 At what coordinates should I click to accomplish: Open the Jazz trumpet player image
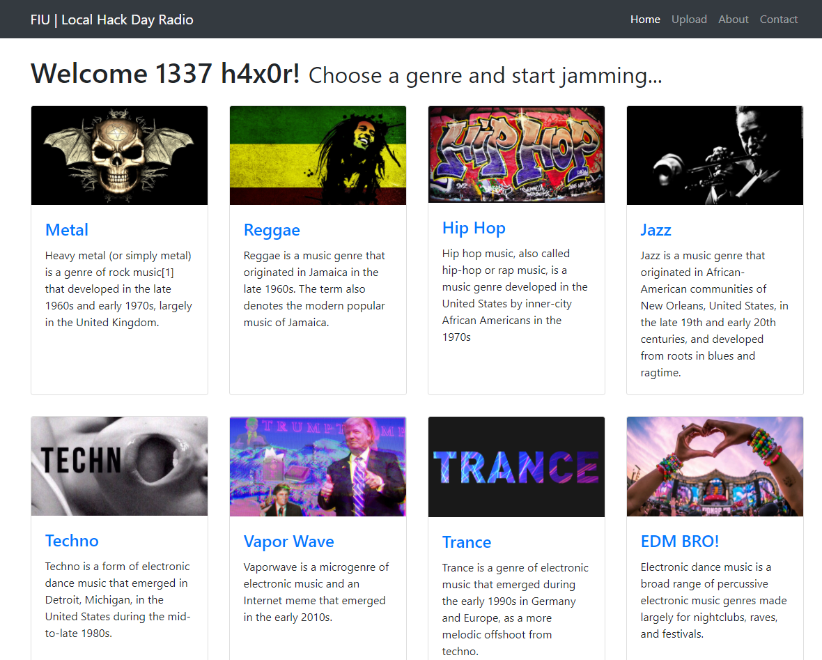coord(715,155)
